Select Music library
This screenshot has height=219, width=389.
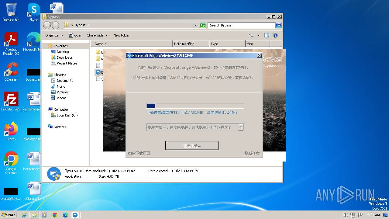pos(61,86)
